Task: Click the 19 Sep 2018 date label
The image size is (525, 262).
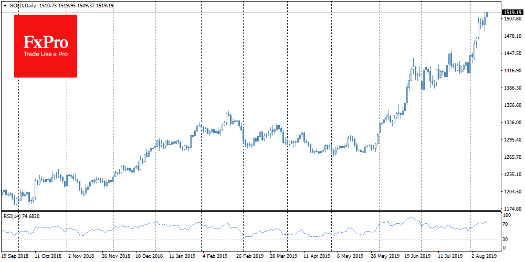Action: pos(16,257)
